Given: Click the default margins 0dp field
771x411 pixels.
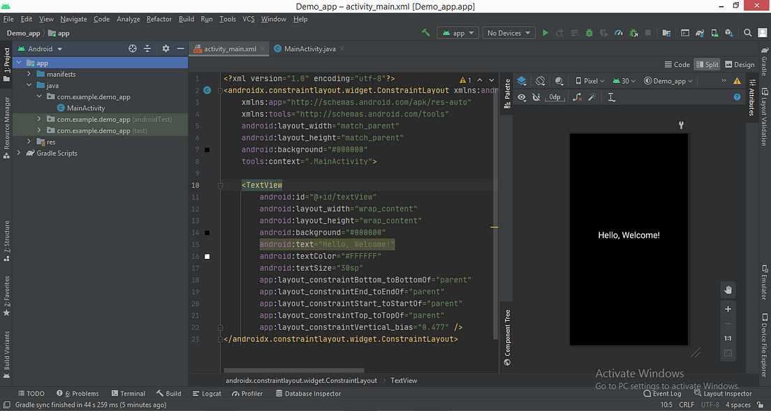Looking at the screenshot, I should pos(555,97).
